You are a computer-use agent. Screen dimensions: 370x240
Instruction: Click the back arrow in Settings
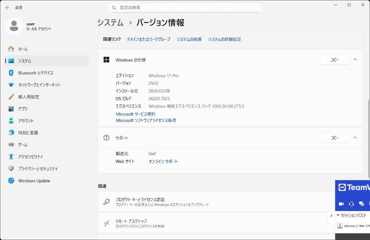7,7
